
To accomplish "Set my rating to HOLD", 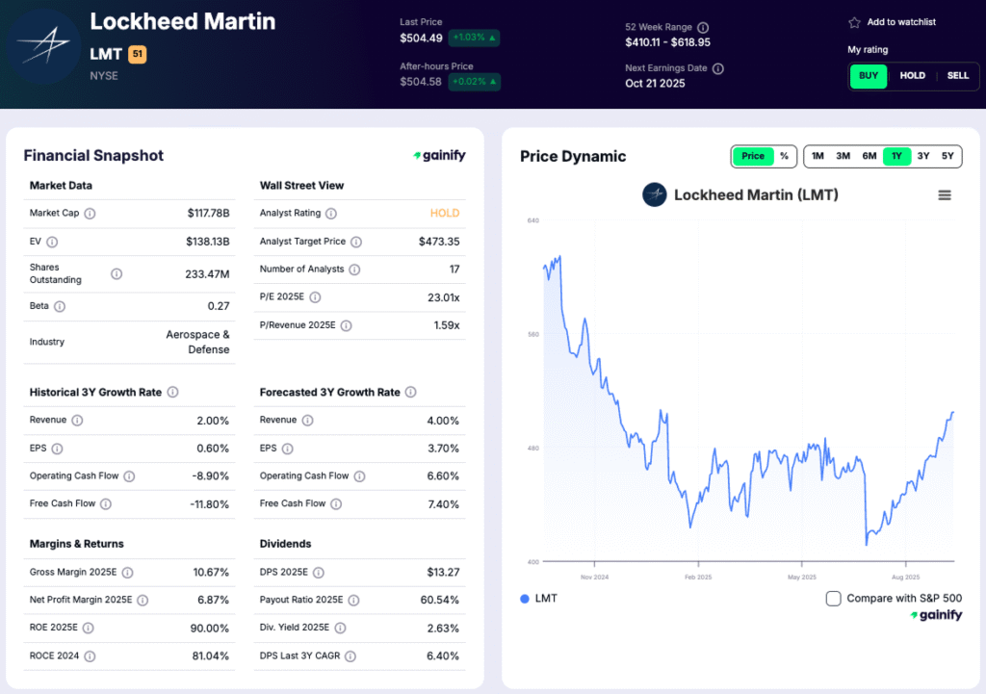I will point(912,76).
